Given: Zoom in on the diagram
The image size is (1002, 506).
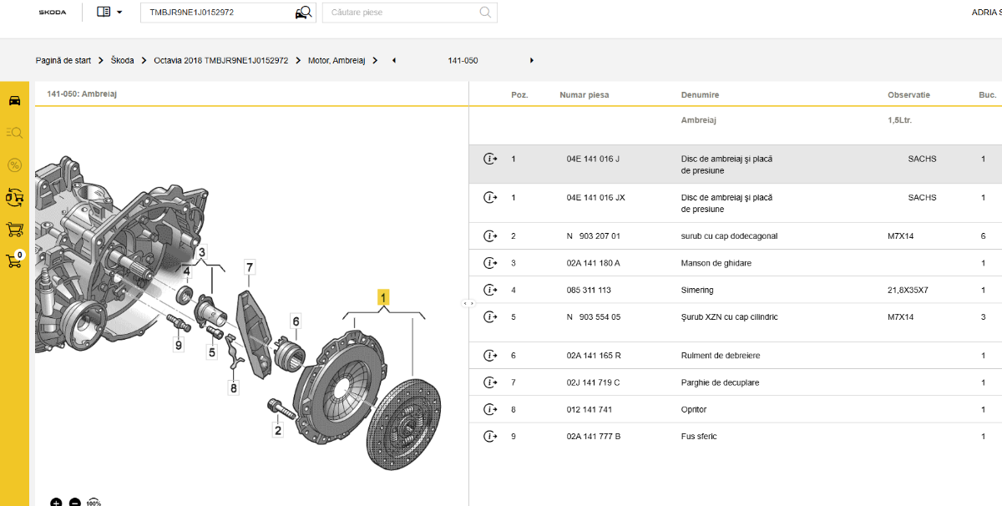Looking at the screenshot, I should pos(56,503).
